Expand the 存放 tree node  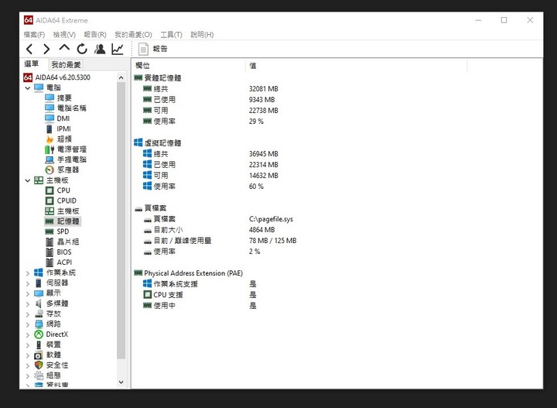[x=28, y=314]
